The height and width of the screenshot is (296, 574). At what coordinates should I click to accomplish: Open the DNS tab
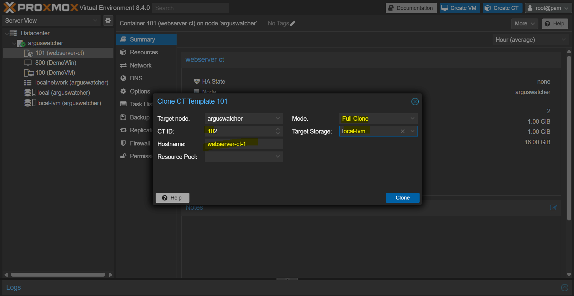tap(146, 78)
